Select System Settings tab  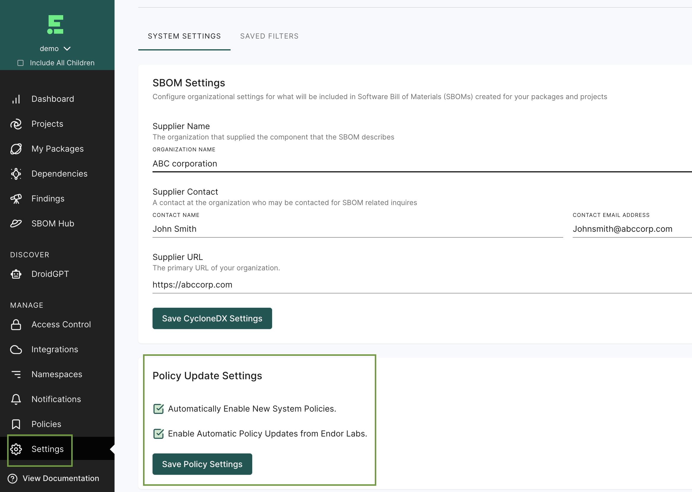[184, 36]
